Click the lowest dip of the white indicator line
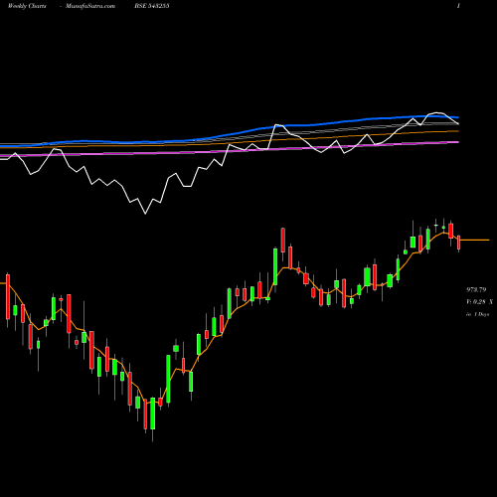This screenshot has height=497, width=497. point(145,214)
